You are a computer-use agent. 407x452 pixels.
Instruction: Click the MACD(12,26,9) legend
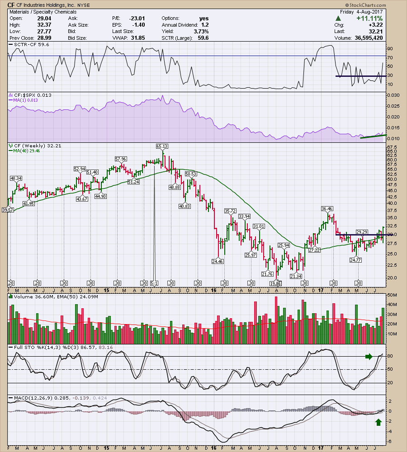[x=58, y=398]
